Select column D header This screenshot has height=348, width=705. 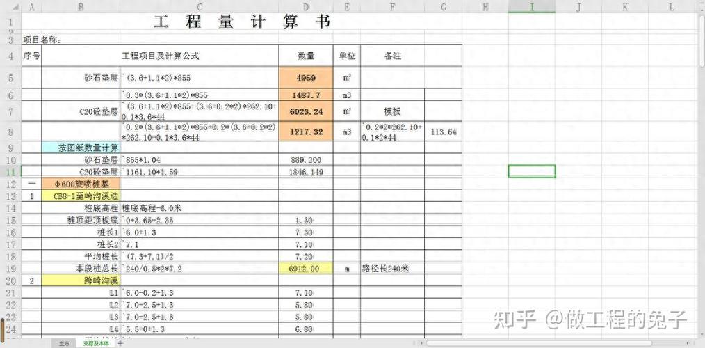pos(306,7)
